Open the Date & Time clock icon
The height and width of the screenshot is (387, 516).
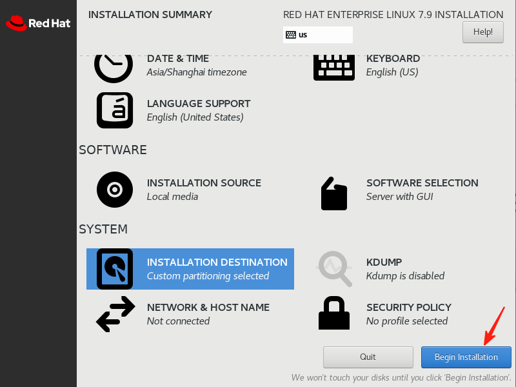click(114, 69)
